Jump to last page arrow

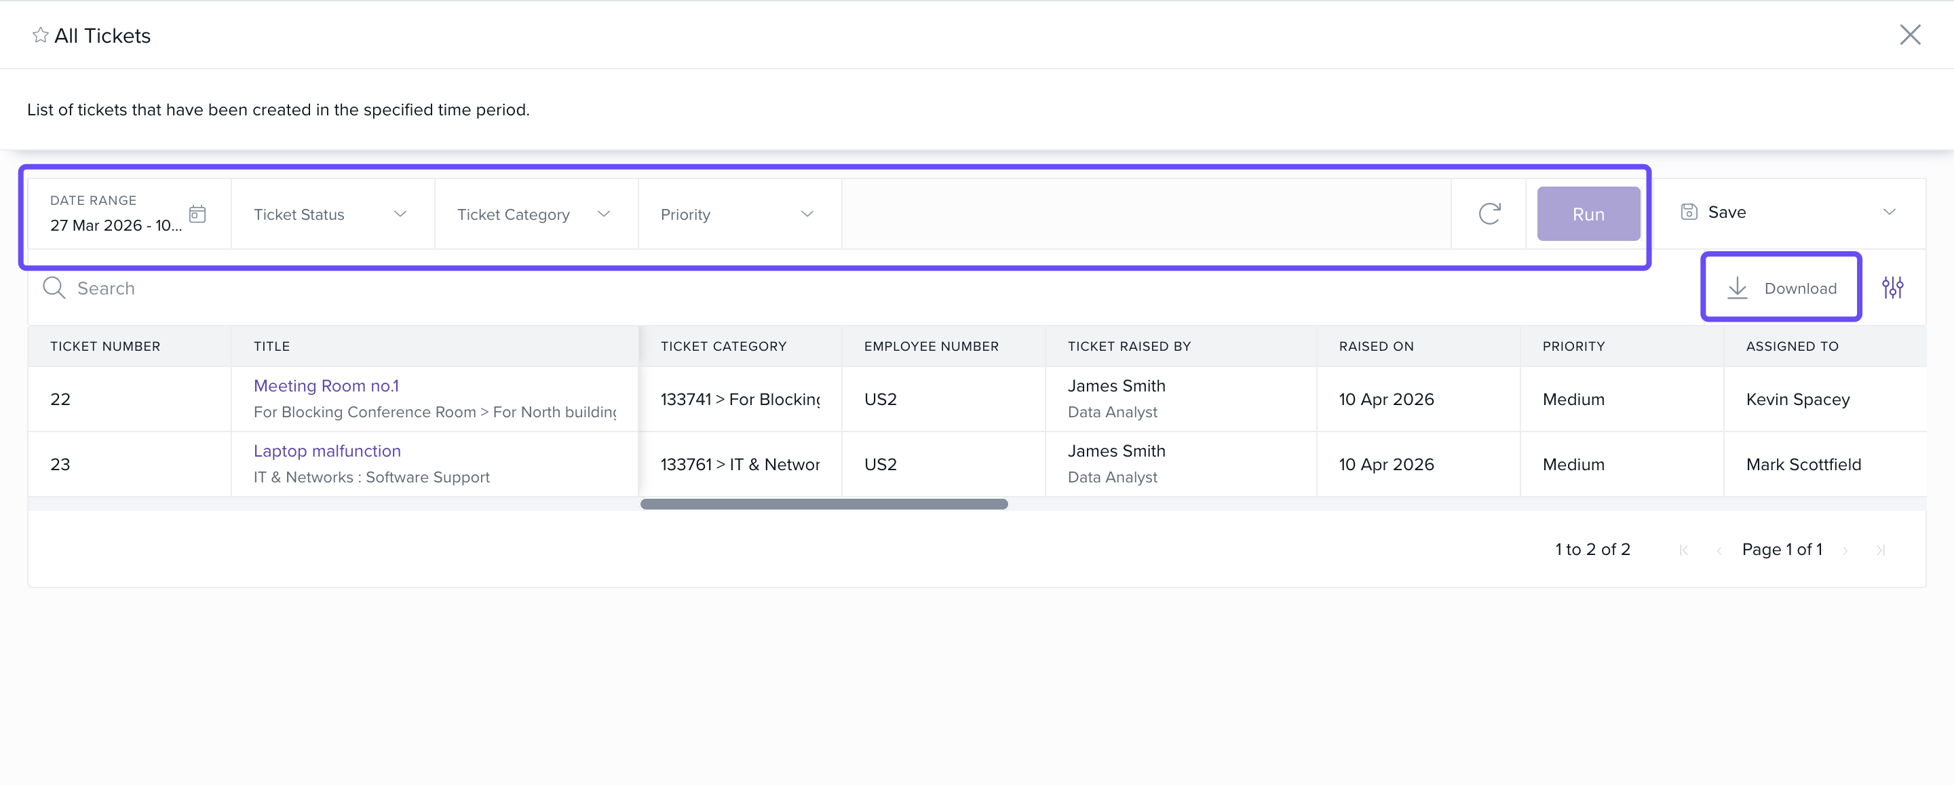coord(1881,550)
